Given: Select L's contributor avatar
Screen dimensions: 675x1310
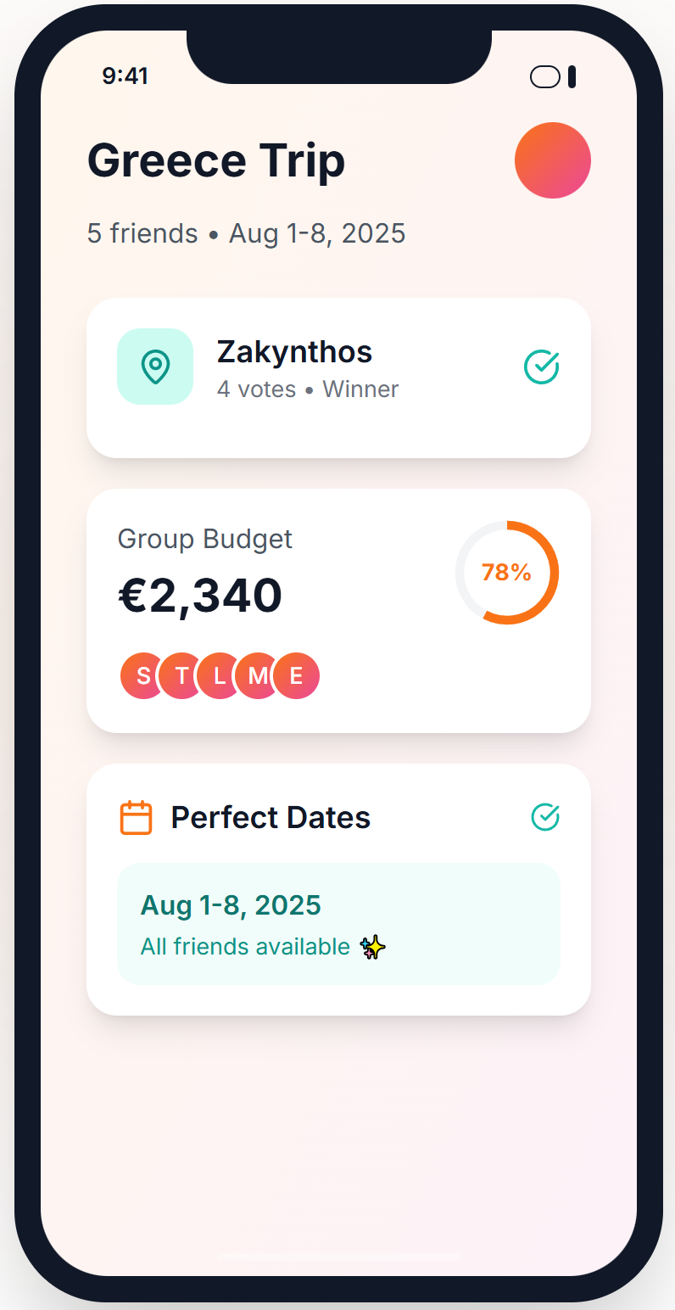Looking at the screenshot, I should click(219, 675).
